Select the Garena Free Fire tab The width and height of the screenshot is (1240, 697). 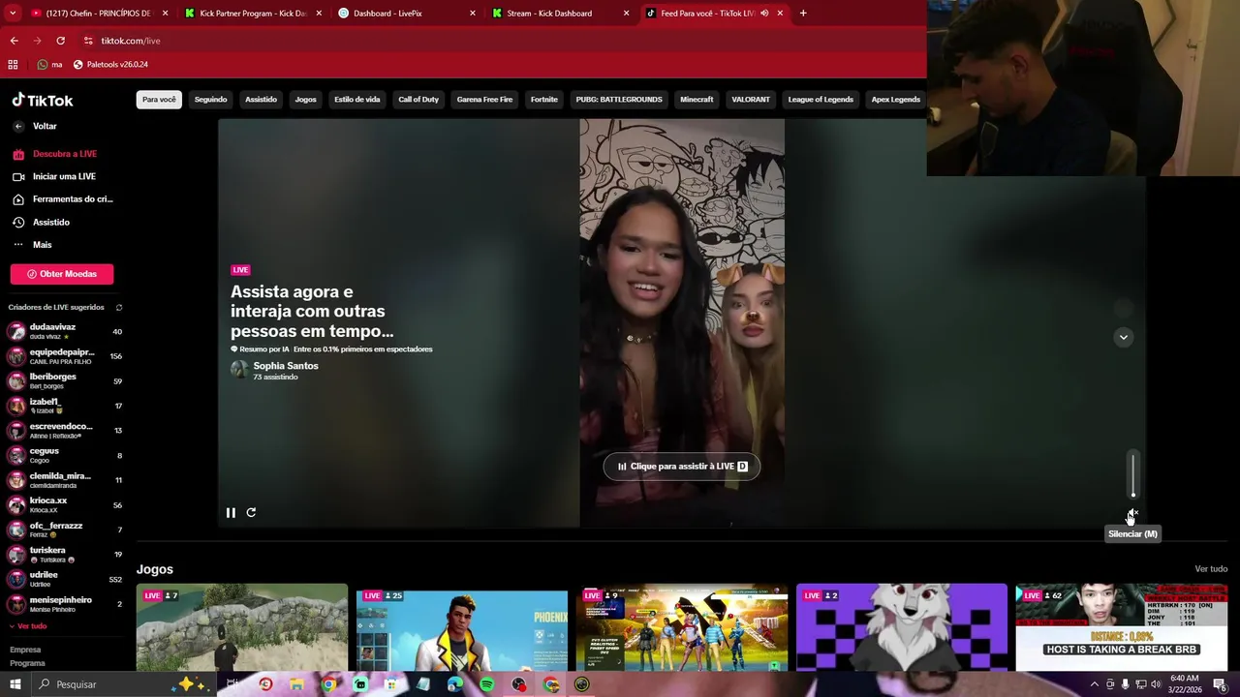[x=484, y=100]
